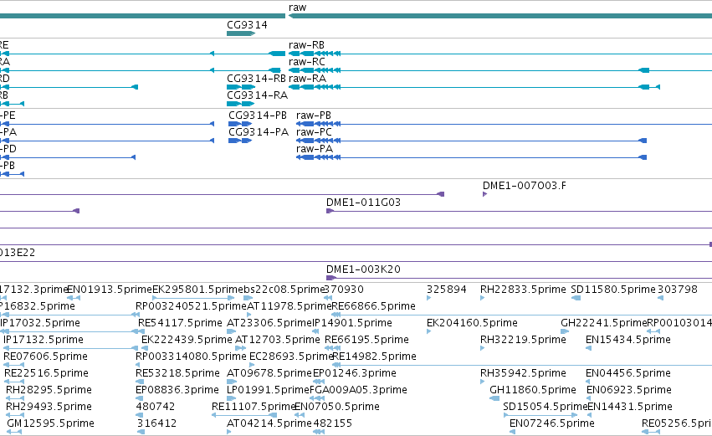
Task: Select the 480742 EST label
Action: tap(156, 407)
